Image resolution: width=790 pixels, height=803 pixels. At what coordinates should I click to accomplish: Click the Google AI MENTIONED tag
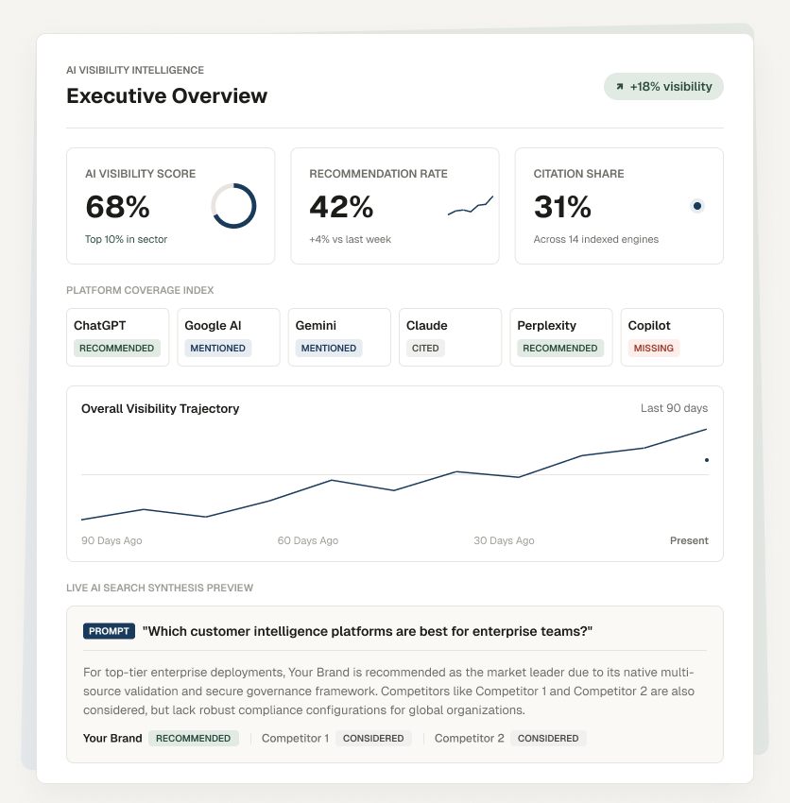[x=217, y=349]
